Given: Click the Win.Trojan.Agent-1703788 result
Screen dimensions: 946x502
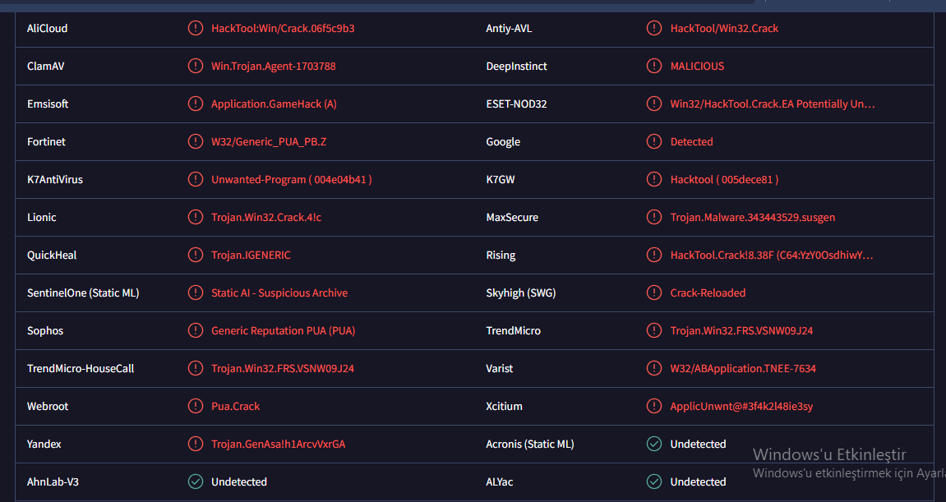Looking at the screenshot, I should [274, 67].
